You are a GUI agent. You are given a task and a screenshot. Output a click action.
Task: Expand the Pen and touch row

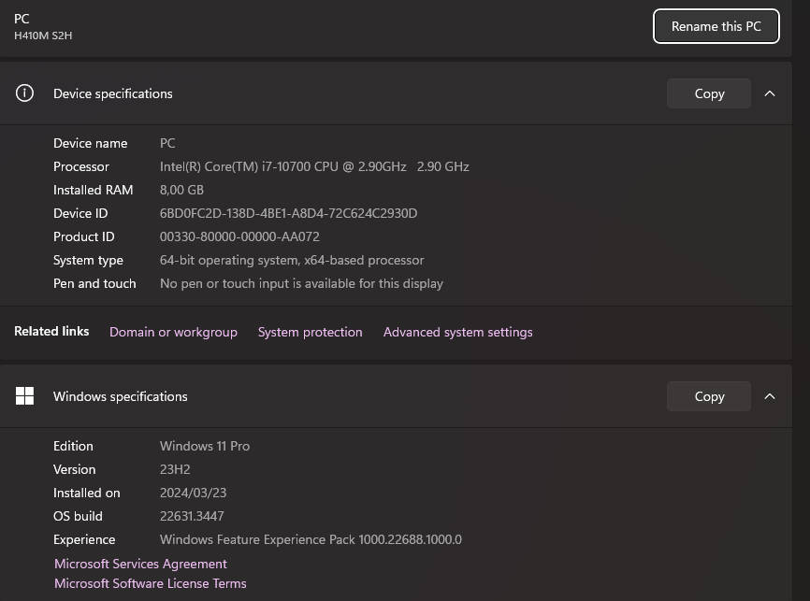pyautogui.click(x=301, y=283)
